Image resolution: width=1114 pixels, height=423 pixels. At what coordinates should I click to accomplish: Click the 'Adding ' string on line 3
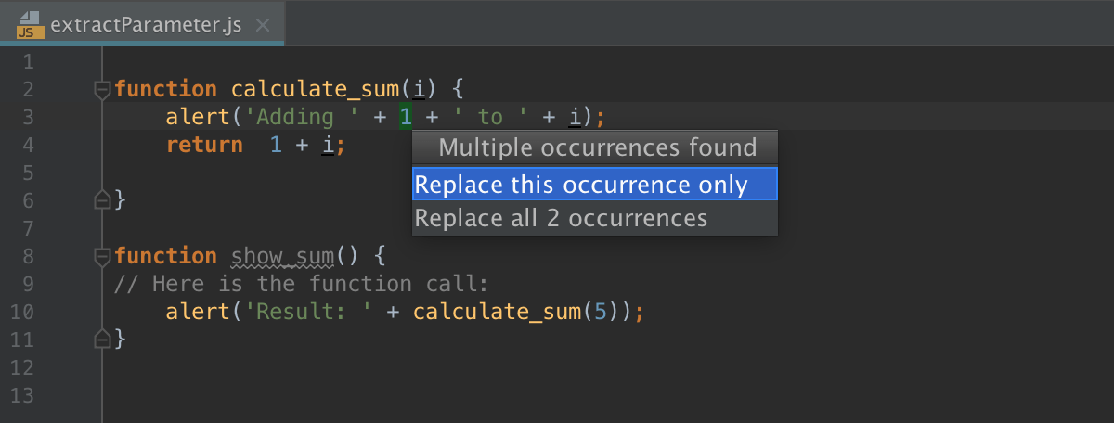[x=269, y=117]
